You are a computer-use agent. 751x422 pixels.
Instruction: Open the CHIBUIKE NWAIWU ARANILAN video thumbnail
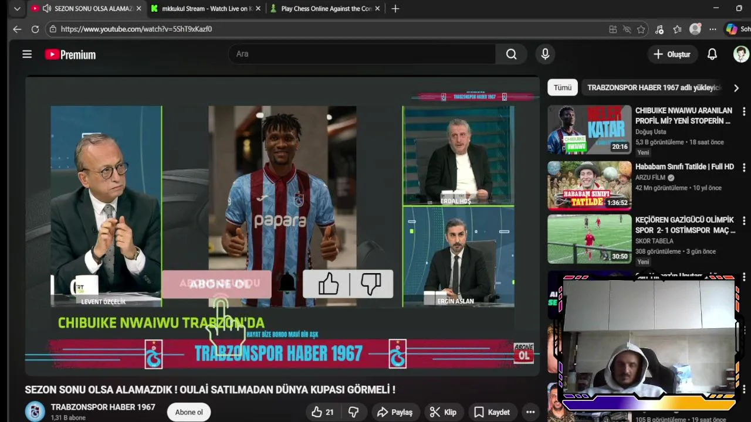[590, 130]
